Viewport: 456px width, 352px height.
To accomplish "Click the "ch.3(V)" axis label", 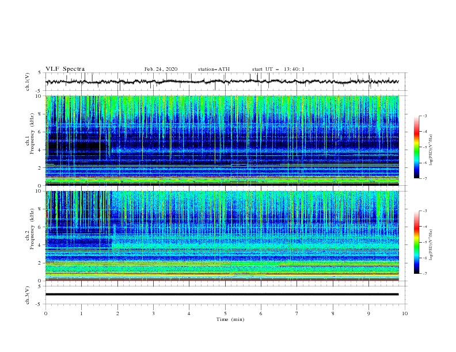I will pyautogui.click(x=28, y=295).
